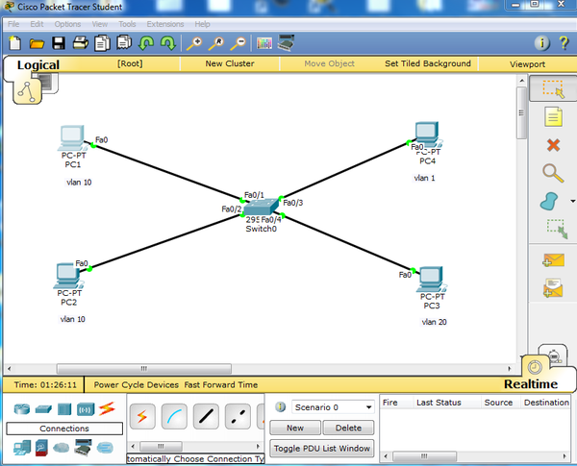Click the Print icon
Image resolution: width=577 pixels, height=466 pixels.
click(81, 43)
